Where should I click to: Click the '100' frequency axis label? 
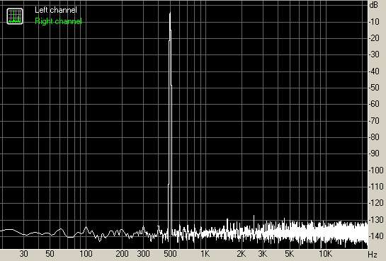[x=86, y=254]
